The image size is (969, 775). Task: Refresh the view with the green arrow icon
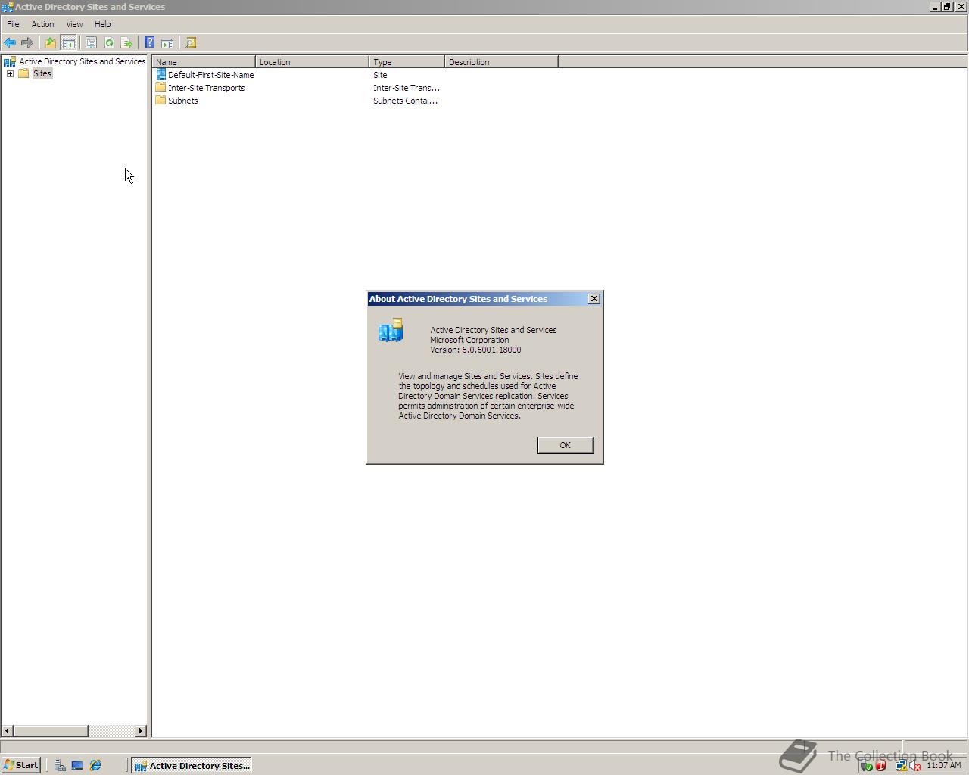[109, 43]
